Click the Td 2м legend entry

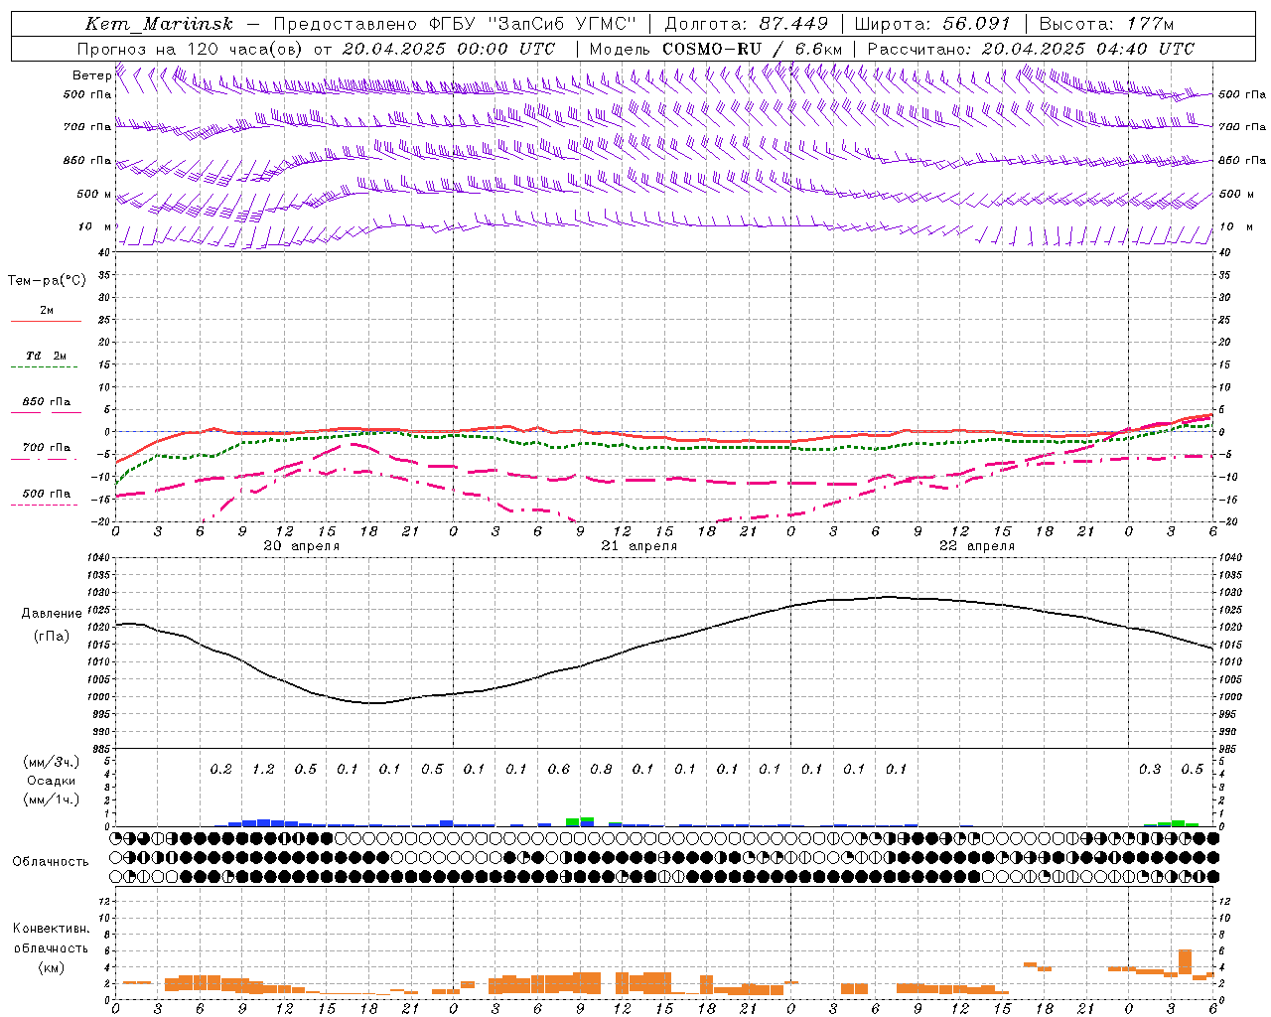tap(46, 356)
